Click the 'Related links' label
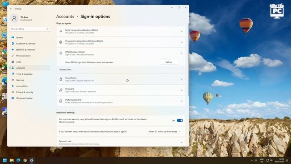 pyautogui.click(x=65, y=70)
